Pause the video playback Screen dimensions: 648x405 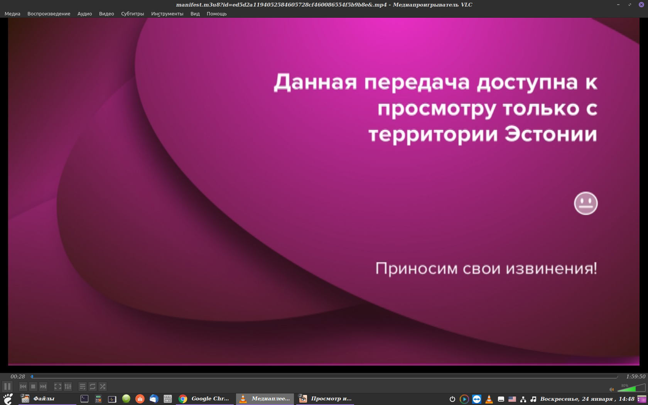(7, 386)
